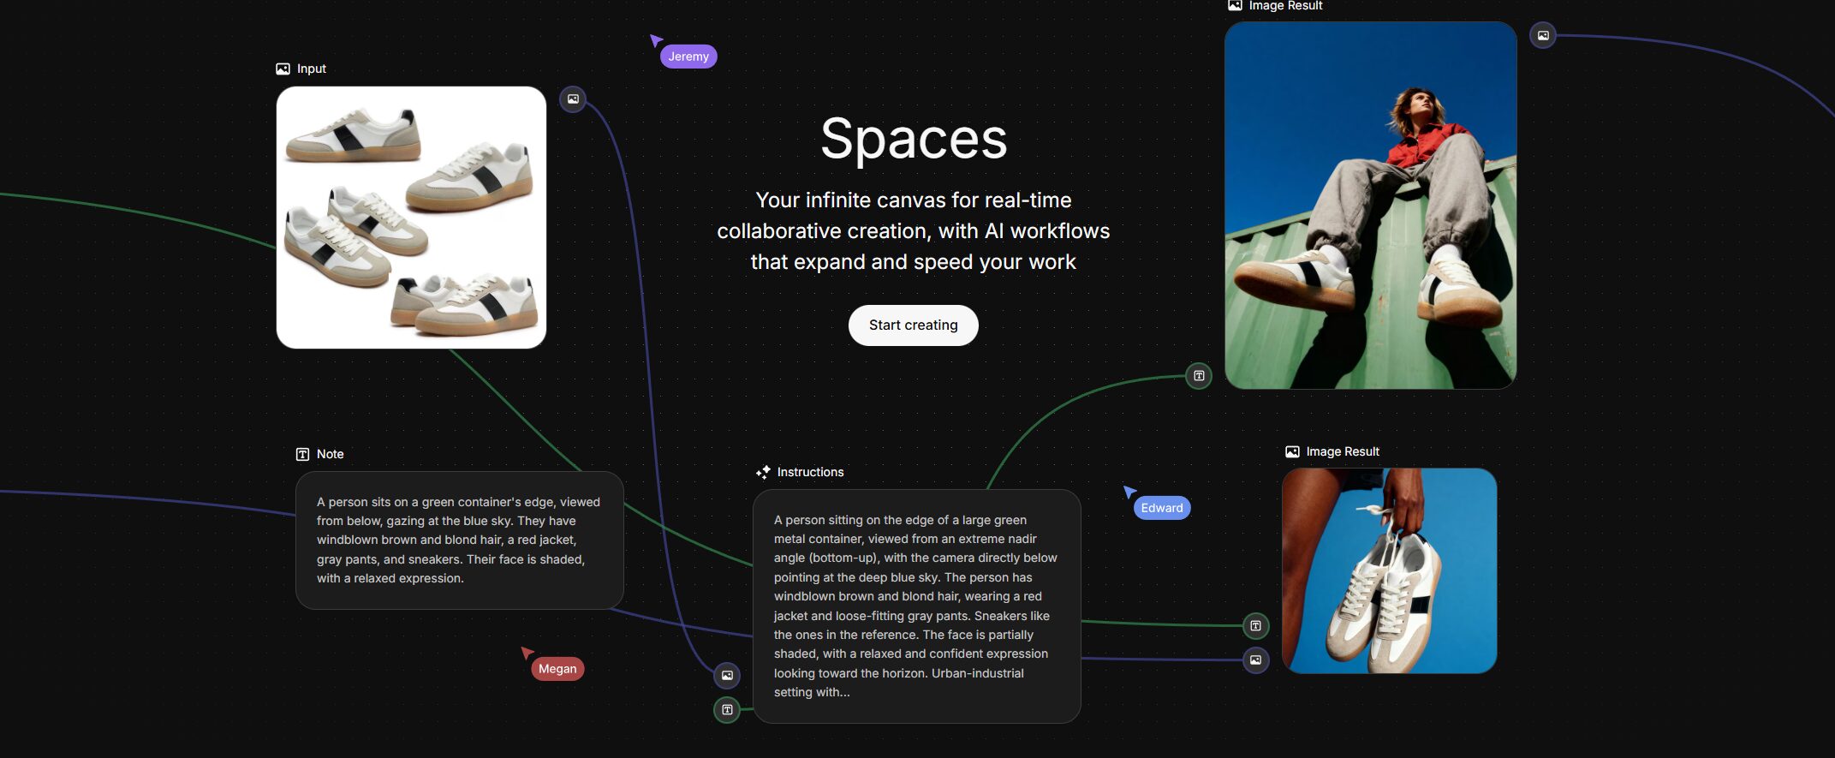
Task: Select the Edward collaborator cursor tag
Action: [1161, 508]
